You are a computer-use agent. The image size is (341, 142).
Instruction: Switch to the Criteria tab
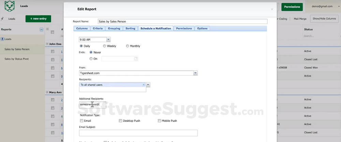pyautogui.click(x=98, y=29)
